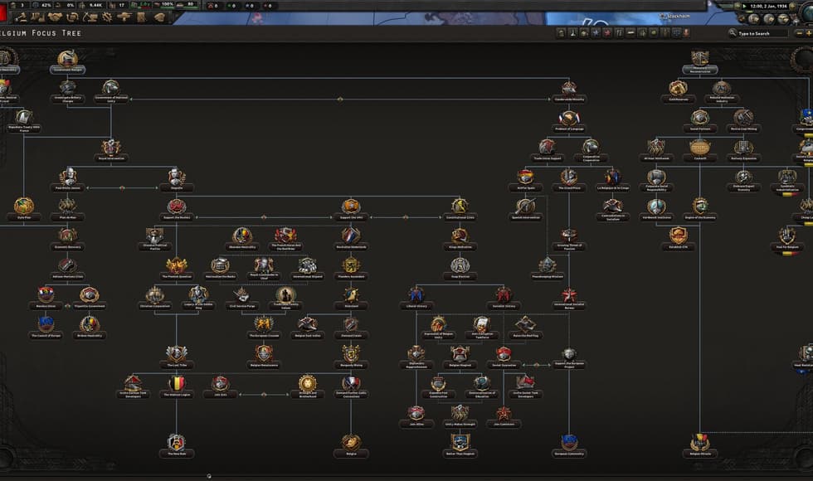Select the Plan de Man focus
Image resolution: width=813 pixels, height=481 pixels.
click(67, 209)
